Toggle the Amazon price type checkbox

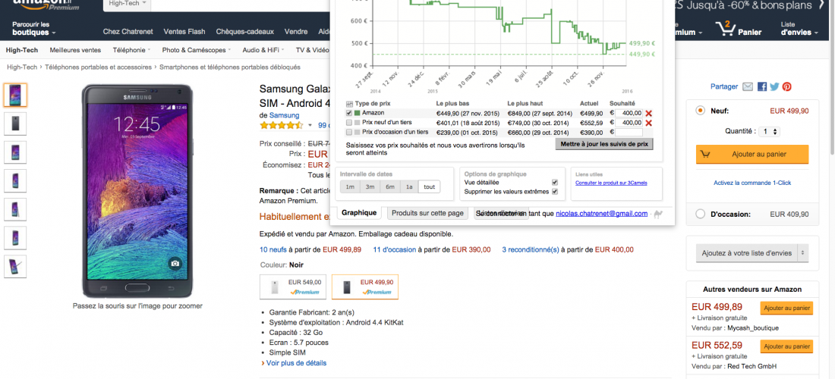(349, 113)
